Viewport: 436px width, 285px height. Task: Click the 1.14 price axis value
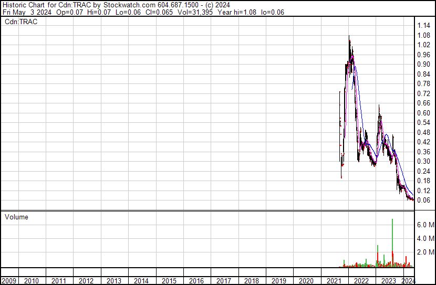(x=424, y=26)
